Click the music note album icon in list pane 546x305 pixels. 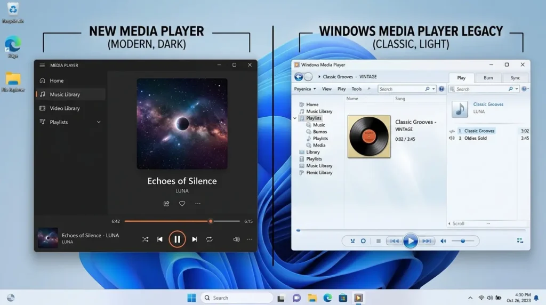460,109
